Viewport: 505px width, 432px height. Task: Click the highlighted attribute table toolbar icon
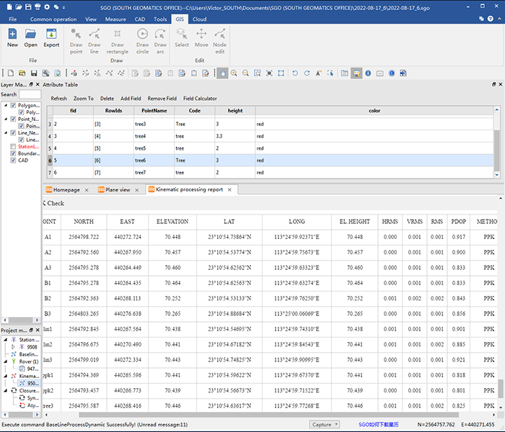(x=356, y=73)
